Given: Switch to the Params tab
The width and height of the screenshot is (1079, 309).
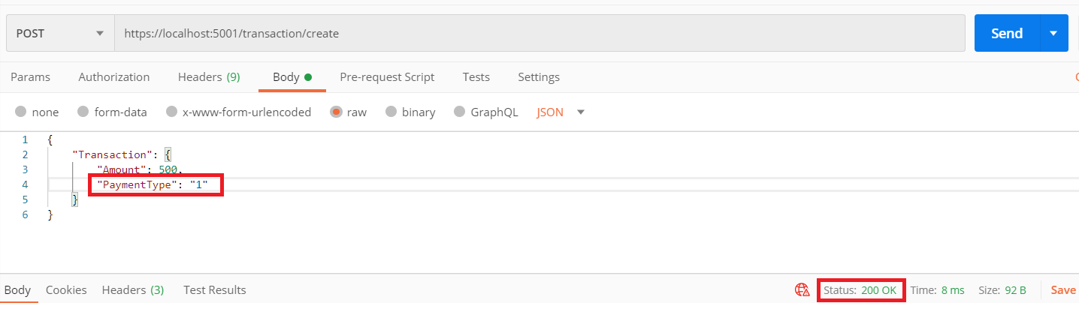Looking at the screenshot, I should [x=30, y=77].
